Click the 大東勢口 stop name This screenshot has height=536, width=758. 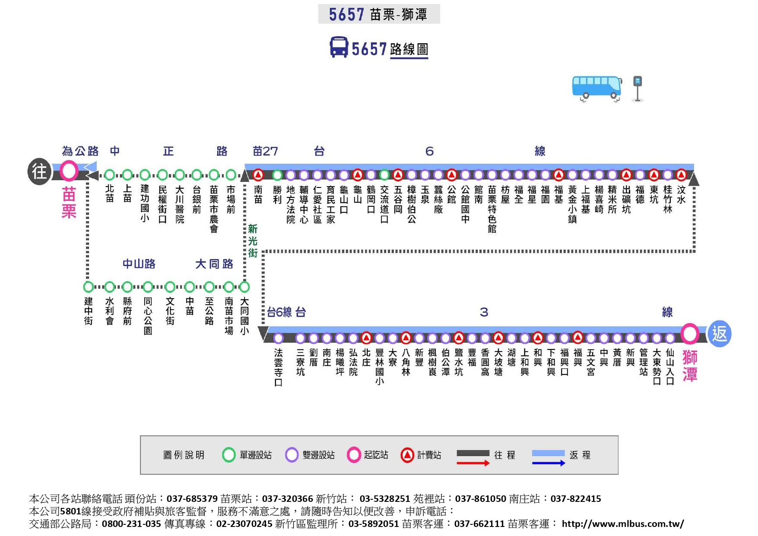coord(657,367)
